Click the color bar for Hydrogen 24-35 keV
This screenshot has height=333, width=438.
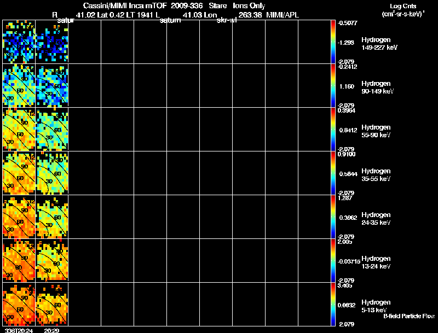(x=333, y=217)
